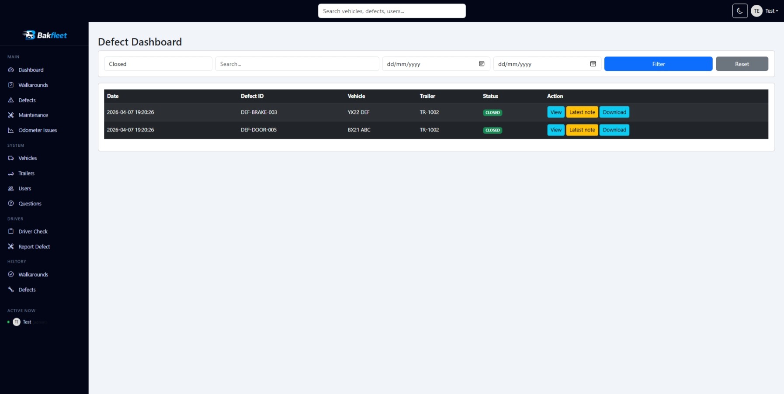784x394 pixels.
Task: View defect DEF-BRAKE-003 details
Action: pos(555,112)
